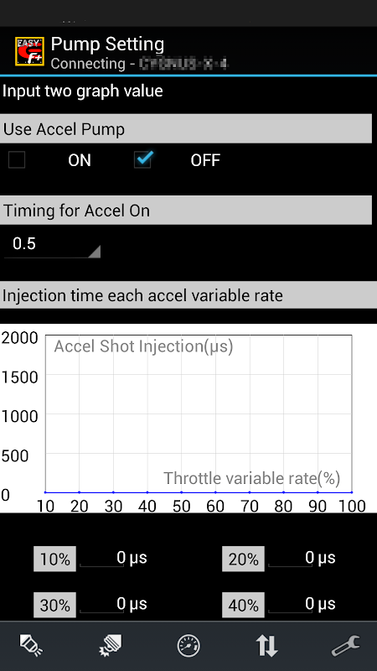Open the Timing for Accel On dropdown showing 0.5
Image resolution: width=377 pixels, height=671 pixels.
52,244
